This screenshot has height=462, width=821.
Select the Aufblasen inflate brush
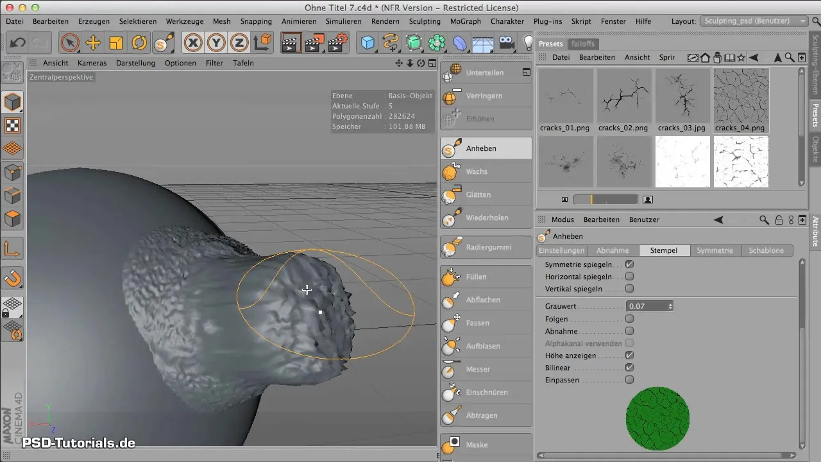point(486,346)
